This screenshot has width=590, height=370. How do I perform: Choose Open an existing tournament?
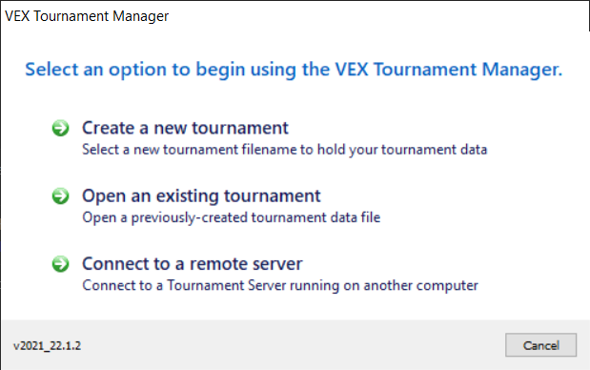201,196
